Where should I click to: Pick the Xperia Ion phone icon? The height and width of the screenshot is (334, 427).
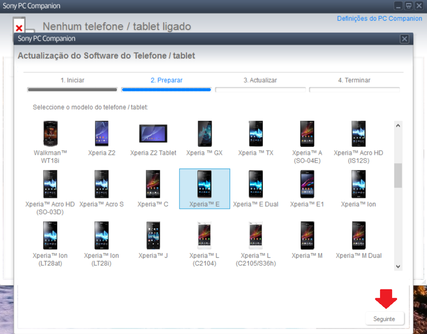(358, 185)
